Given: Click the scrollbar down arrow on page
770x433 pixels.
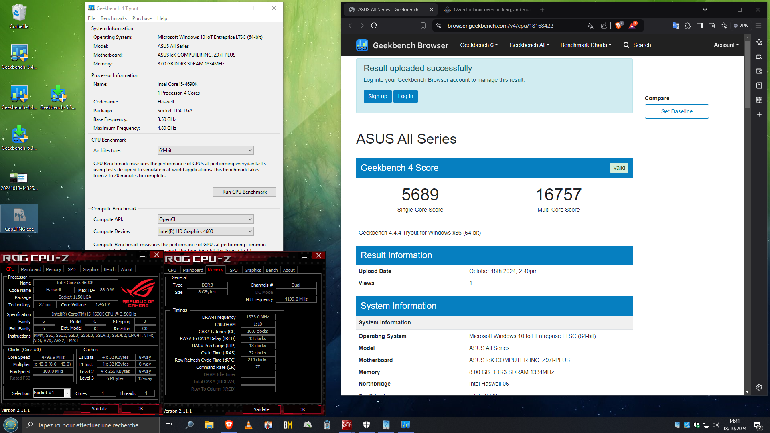Looking at the screenshot, I should click(x=747, y=392).
